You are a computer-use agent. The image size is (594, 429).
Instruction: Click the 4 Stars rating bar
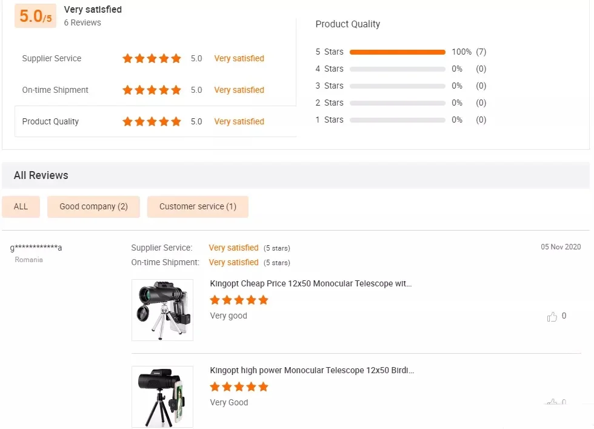[x=398, y=69]
